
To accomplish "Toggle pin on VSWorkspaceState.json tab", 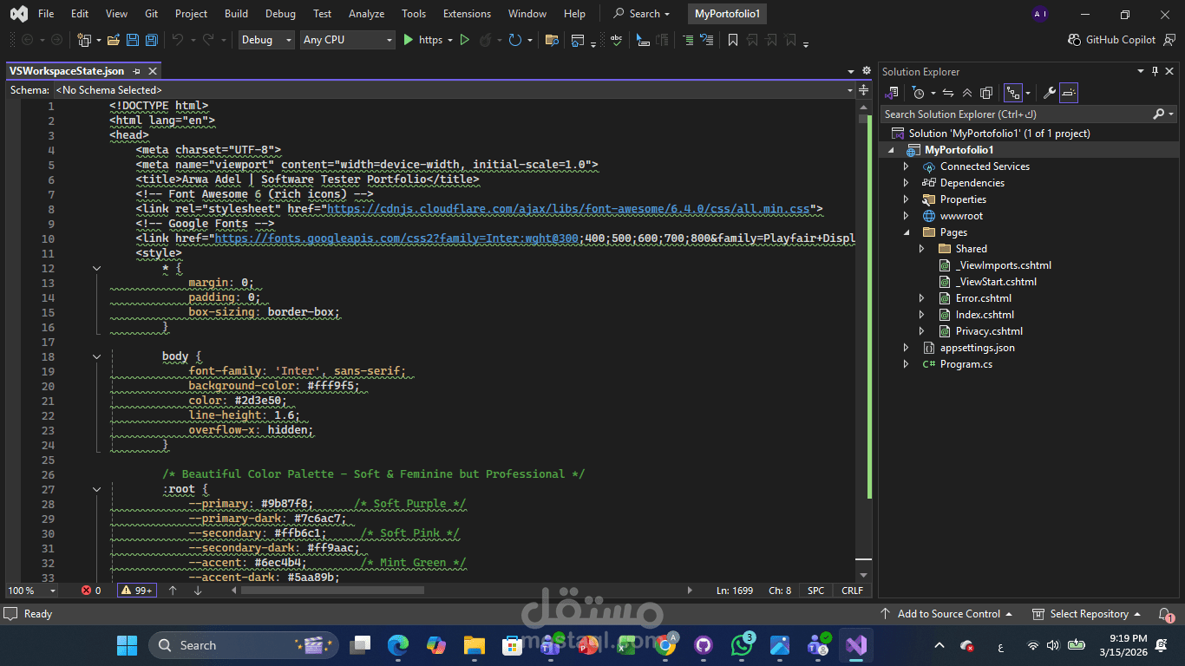I will click(x=137, y=71).
